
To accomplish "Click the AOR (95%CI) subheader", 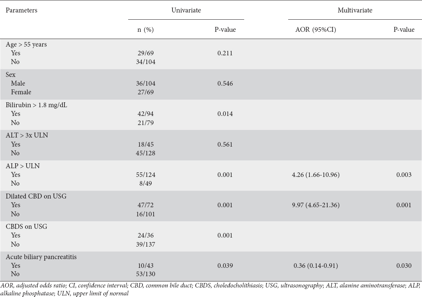I will (316, 30).
